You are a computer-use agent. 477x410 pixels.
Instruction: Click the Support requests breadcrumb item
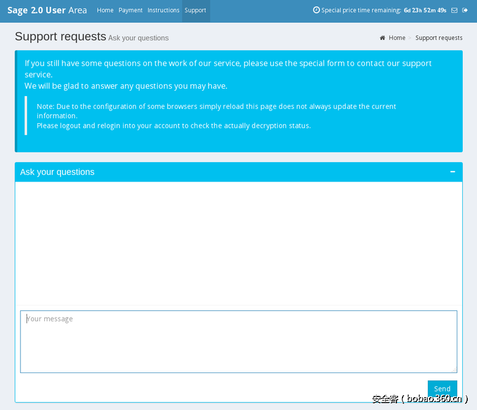[439, 38]
